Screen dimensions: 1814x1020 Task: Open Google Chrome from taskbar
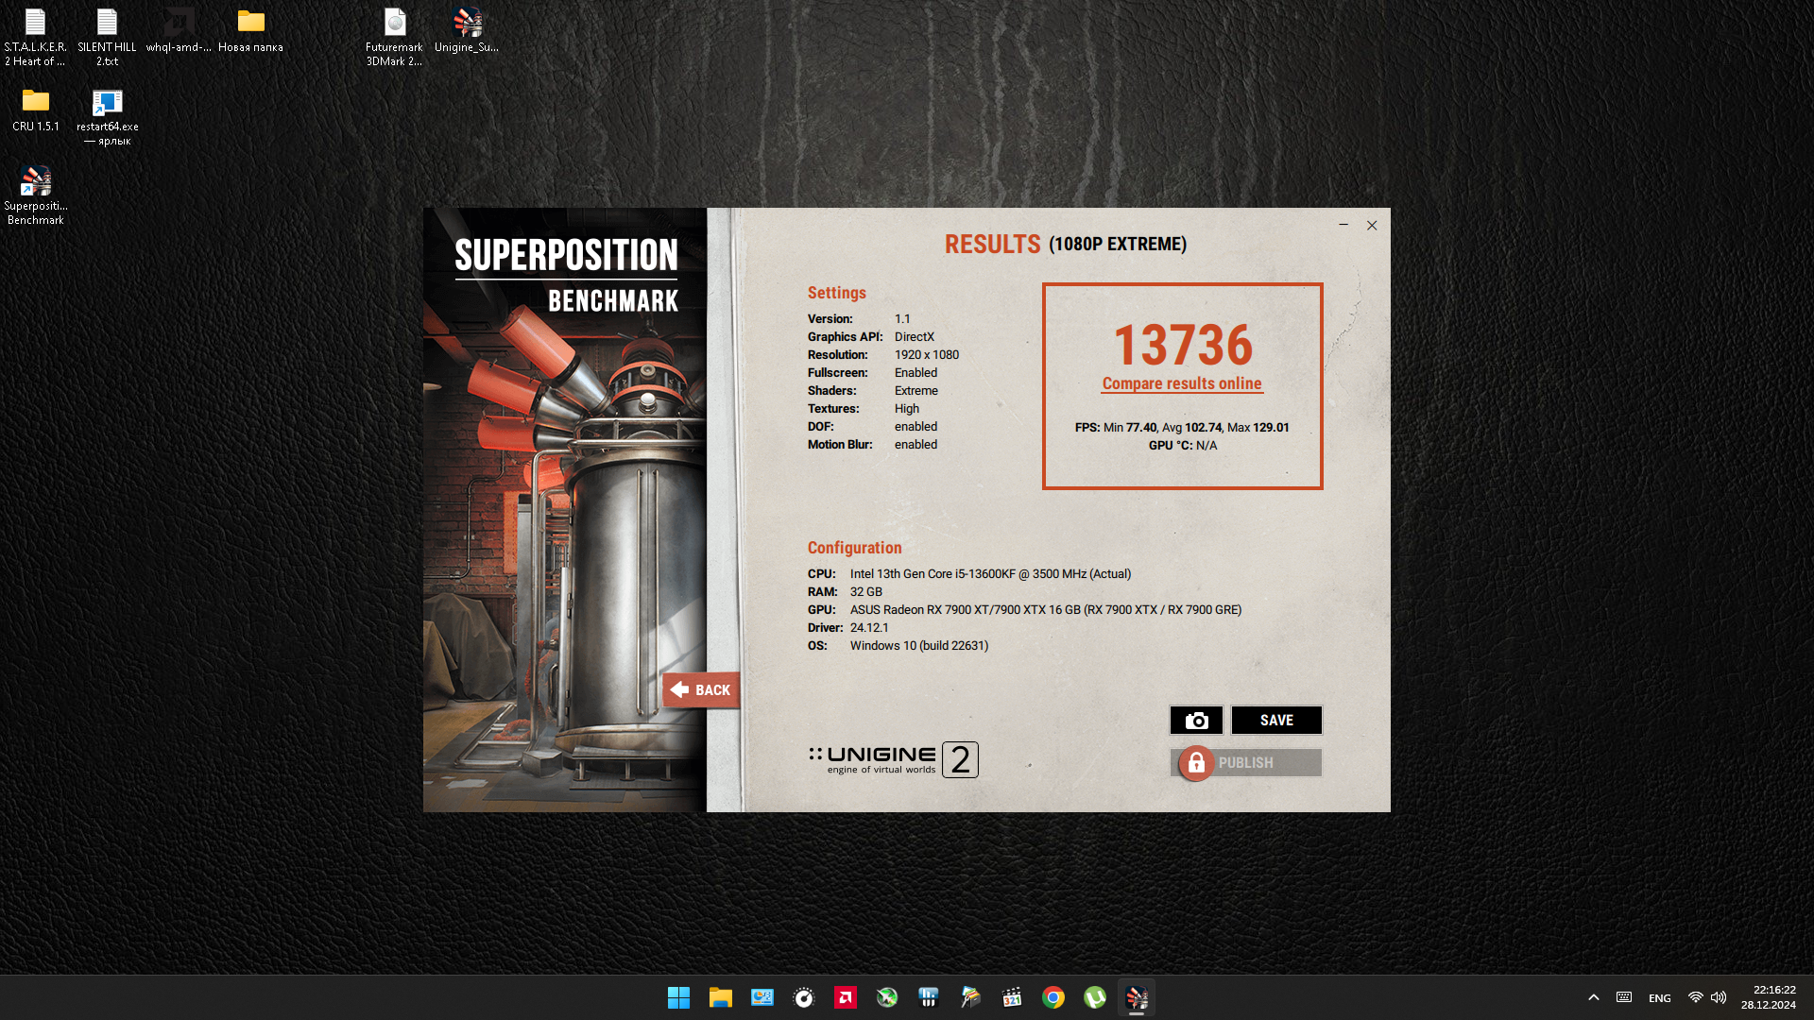click(1053, 997)
